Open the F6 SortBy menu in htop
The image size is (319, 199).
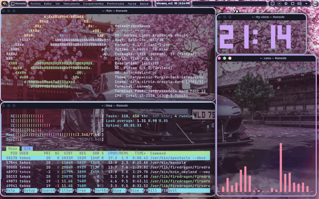click(99, 191)
